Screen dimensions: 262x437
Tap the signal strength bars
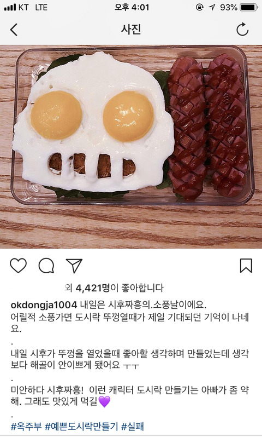(x=10, y=8)
